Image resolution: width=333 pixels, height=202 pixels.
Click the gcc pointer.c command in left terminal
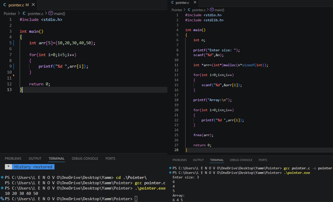pos(150,183)
